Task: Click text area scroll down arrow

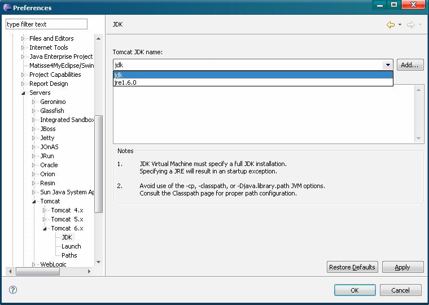Action: tap(418, 138)
